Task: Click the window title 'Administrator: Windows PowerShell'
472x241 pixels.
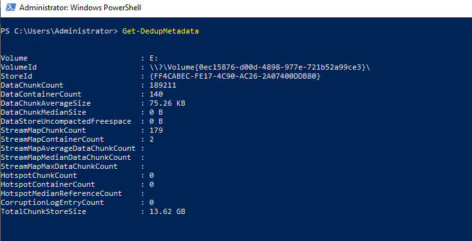Action: (80, 8)
